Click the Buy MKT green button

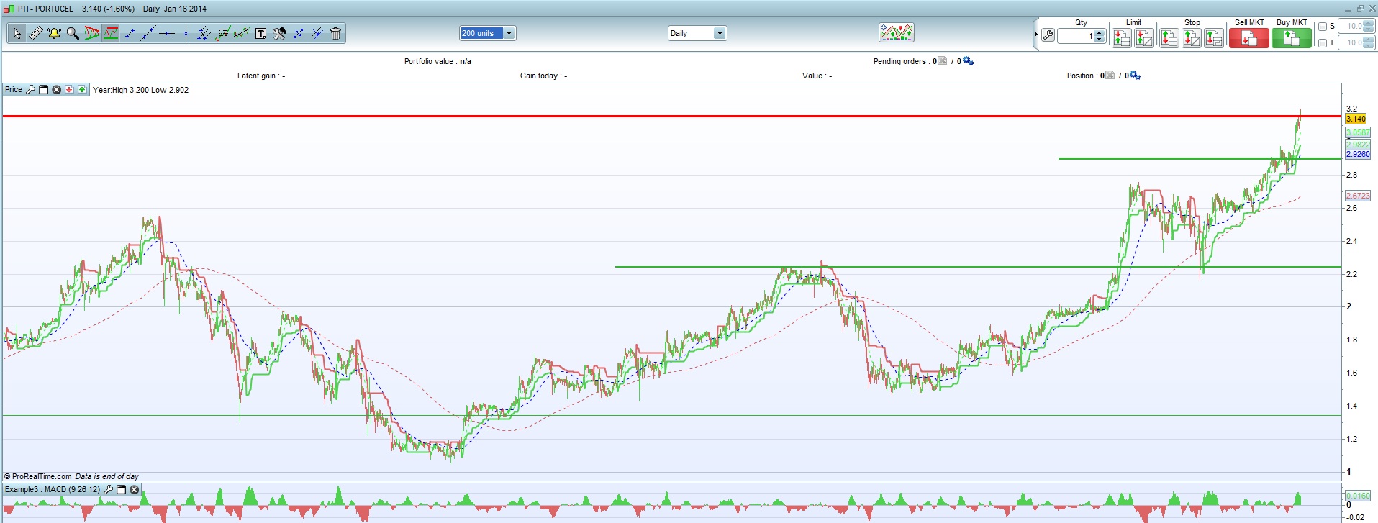[x=1292, y=38]
